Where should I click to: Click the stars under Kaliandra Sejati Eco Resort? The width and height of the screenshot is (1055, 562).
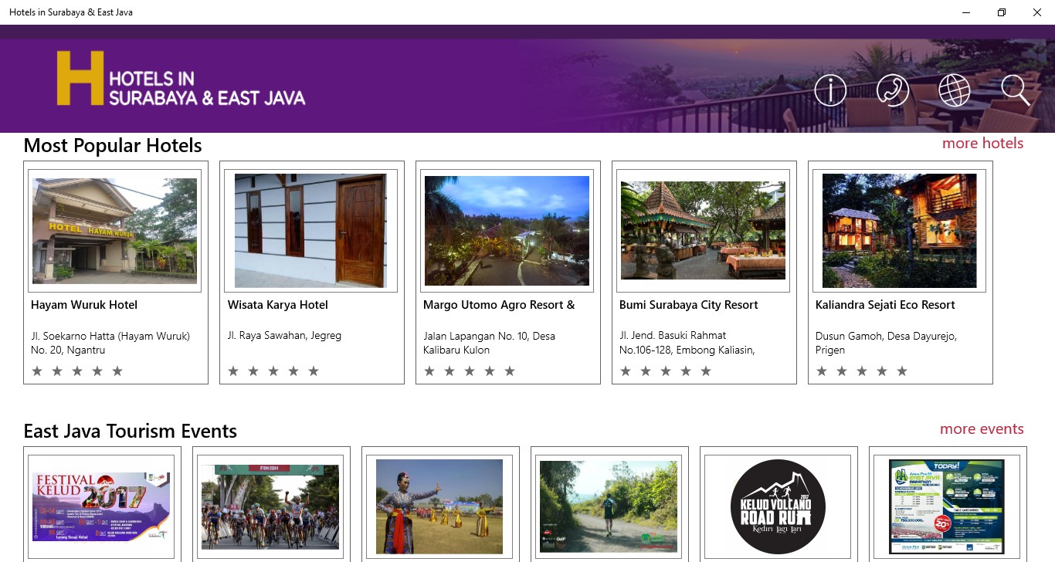click(862, 371)
